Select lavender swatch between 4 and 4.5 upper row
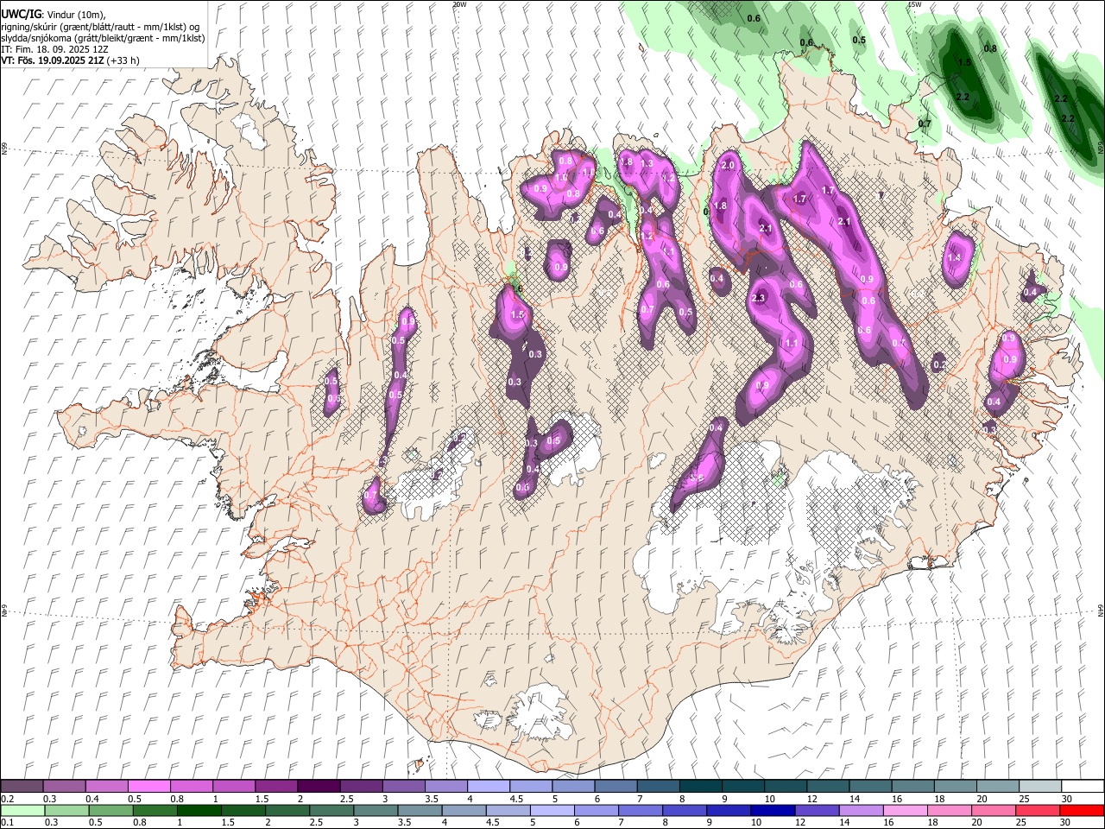 488,787
